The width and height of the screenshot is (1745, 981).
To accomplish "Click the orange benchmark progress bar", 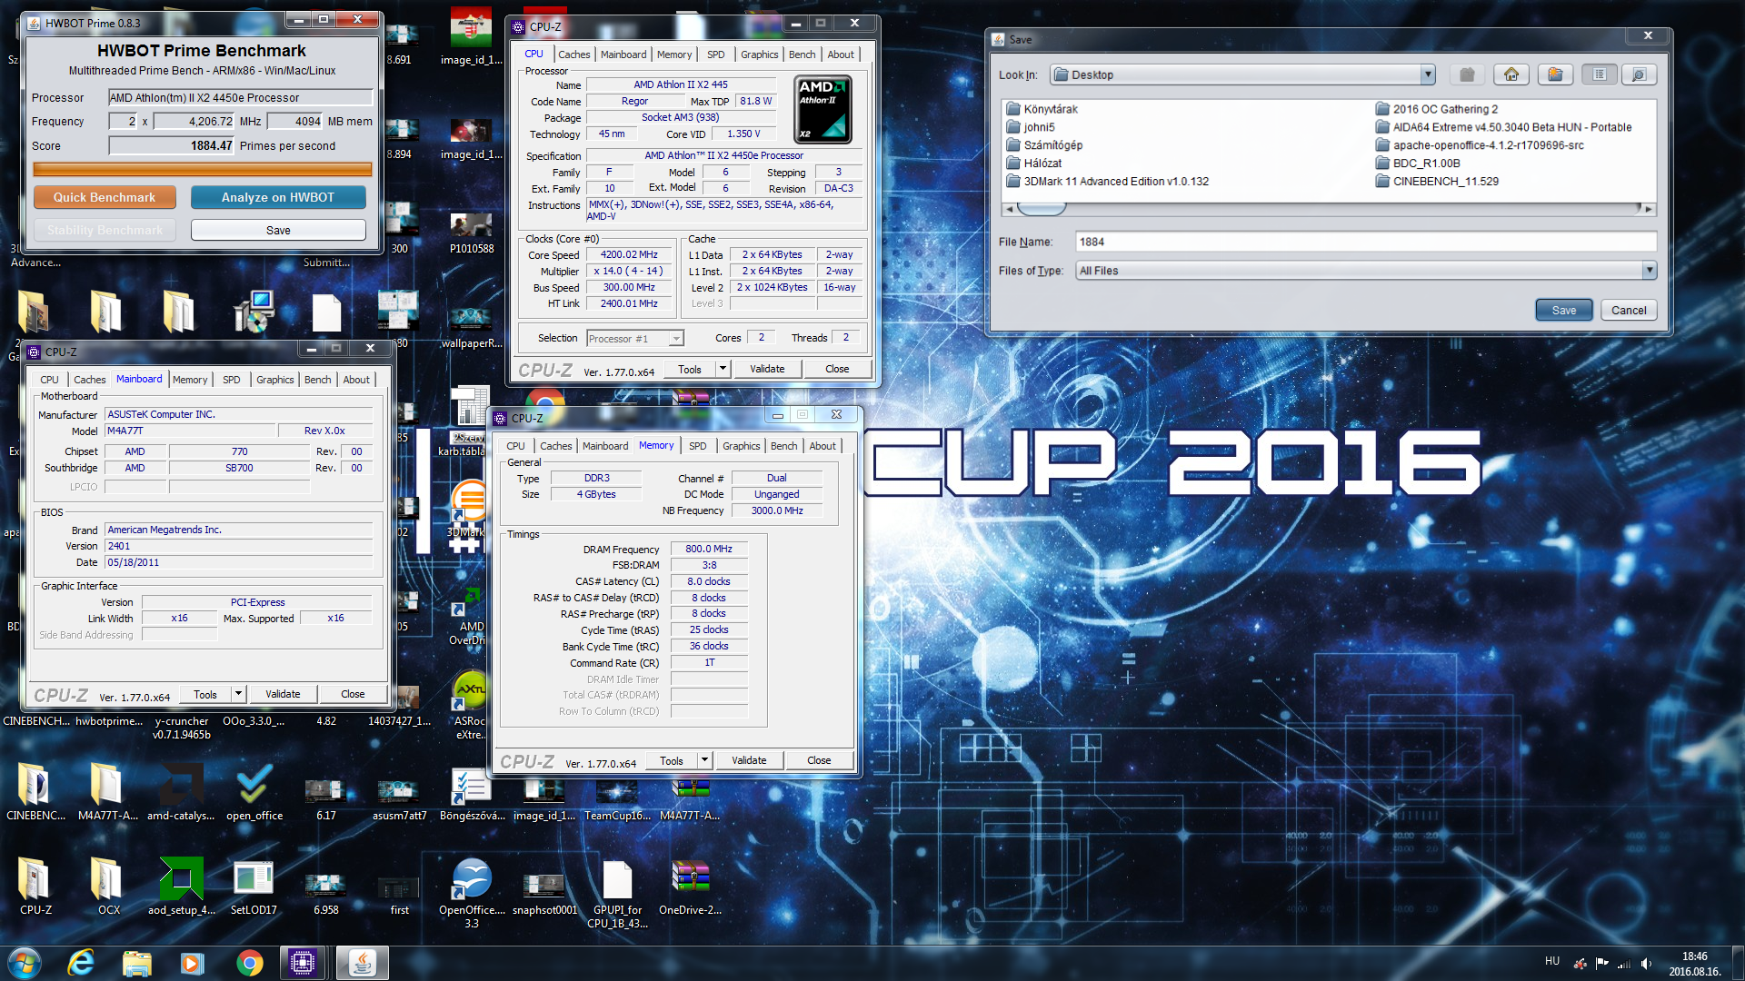I will click(x=202, y=169).
